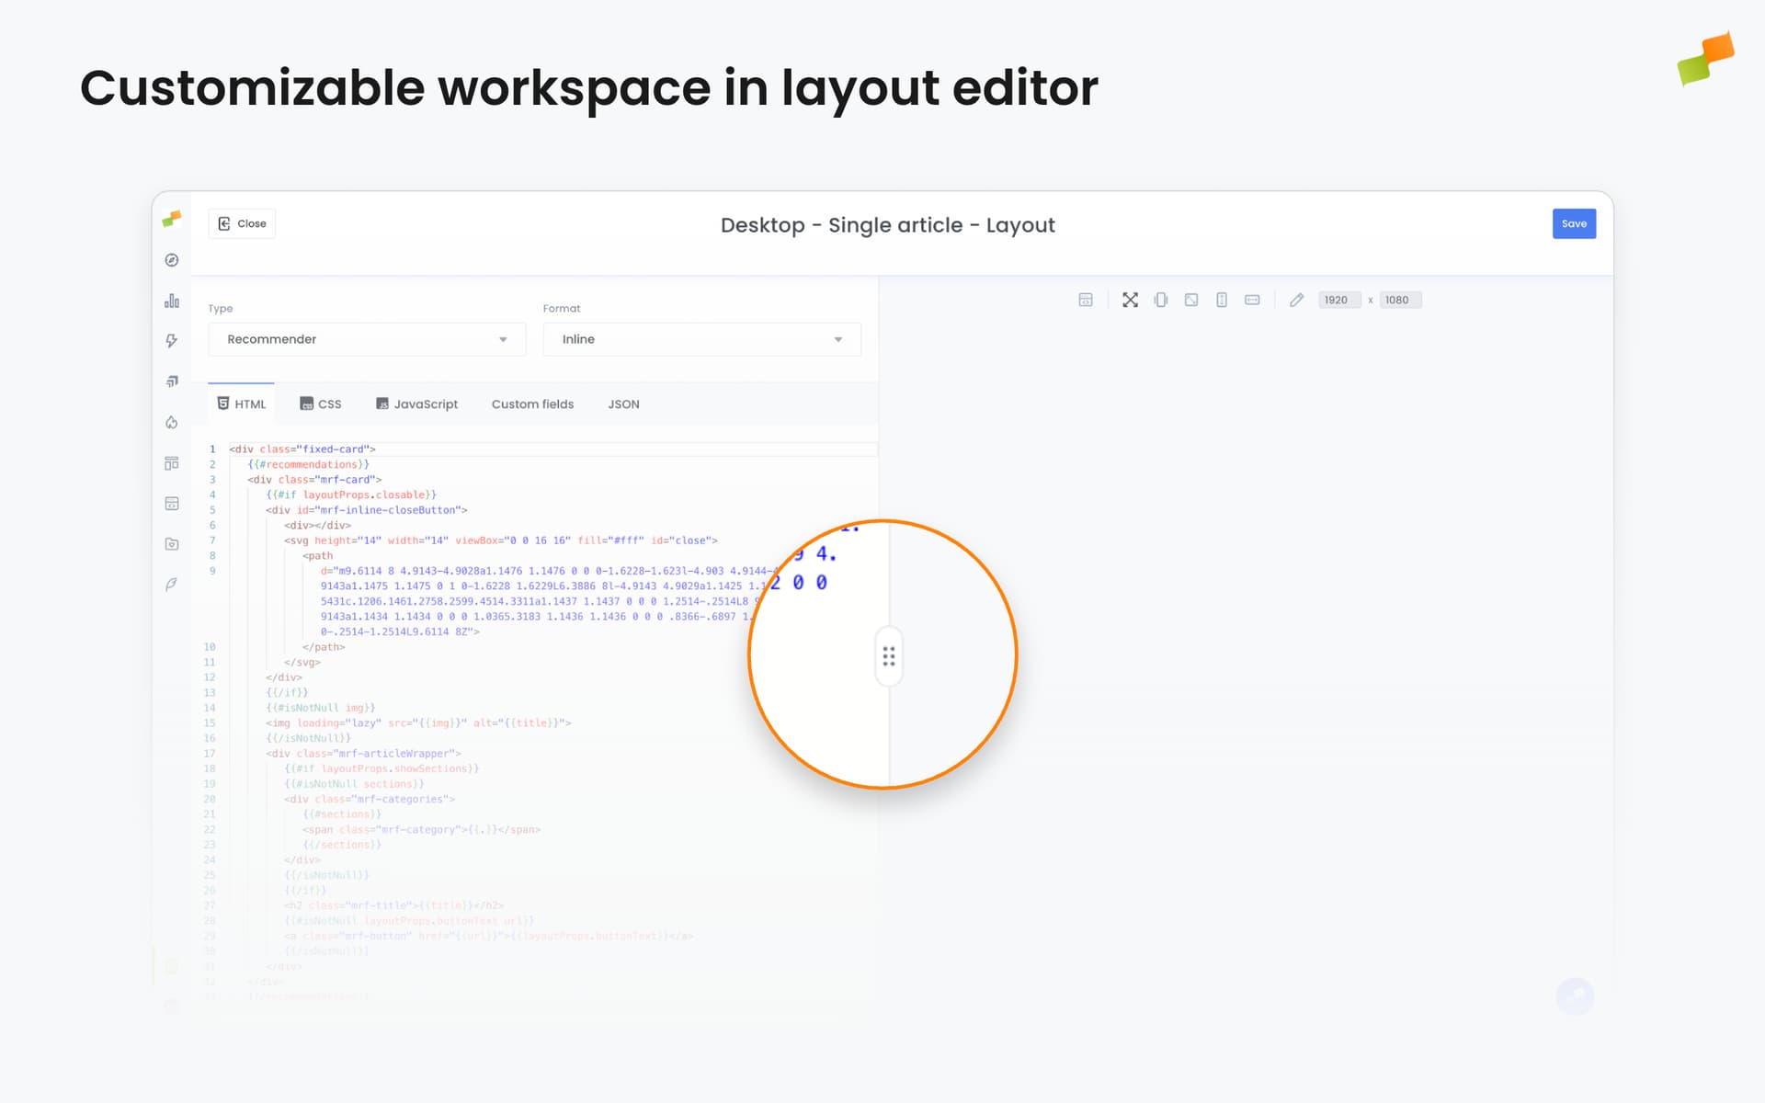Click the pencil edit dimensions icon
The image size is (1765, 1103).
(x=1297, y=300)
